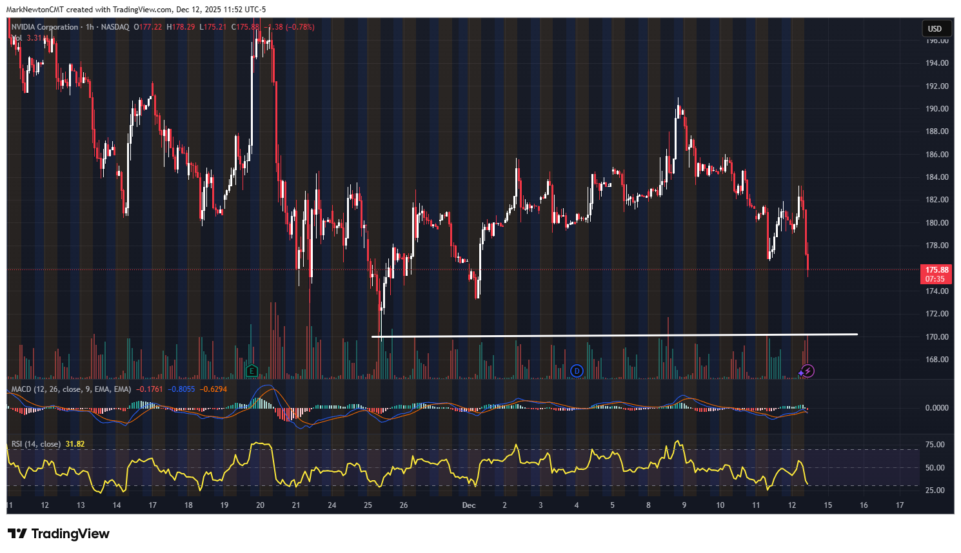Click date 20 on the time axis
Image resolution: width=961 pixels, height=553 pixels.
point(260,505)
